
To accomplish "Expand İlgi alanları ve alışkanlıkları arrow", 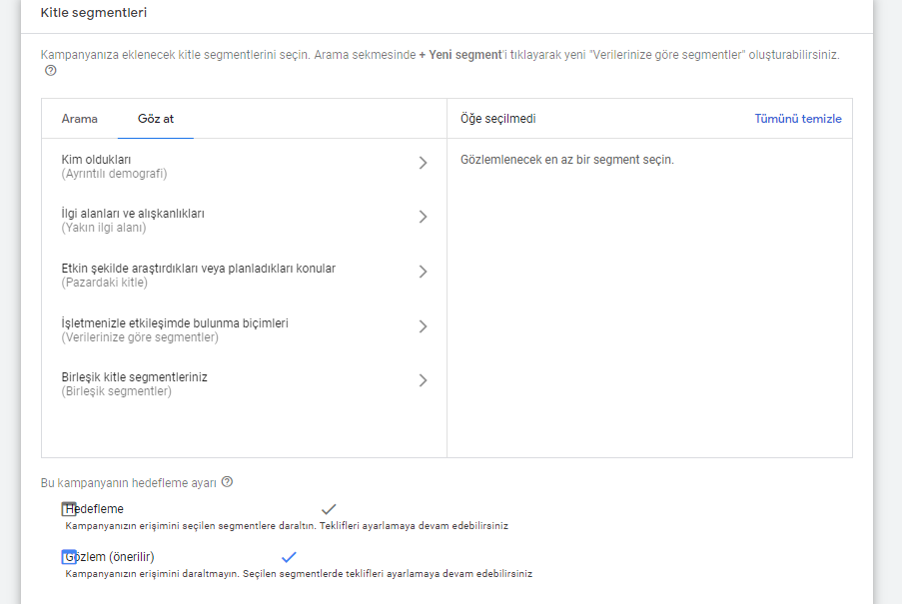I will 423,217.
